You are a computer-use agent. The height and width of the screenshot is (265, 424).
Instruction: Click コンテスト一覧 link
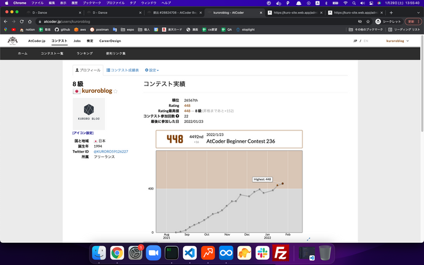pos(52,53)
